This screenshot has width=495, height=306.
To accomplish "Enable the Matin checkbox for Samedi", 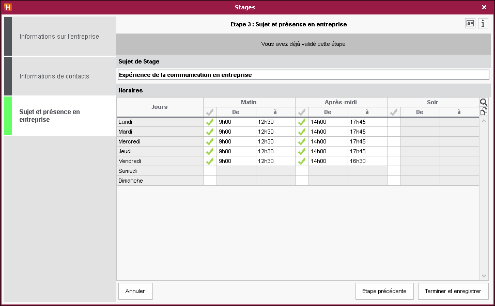I will pos(210,171).
